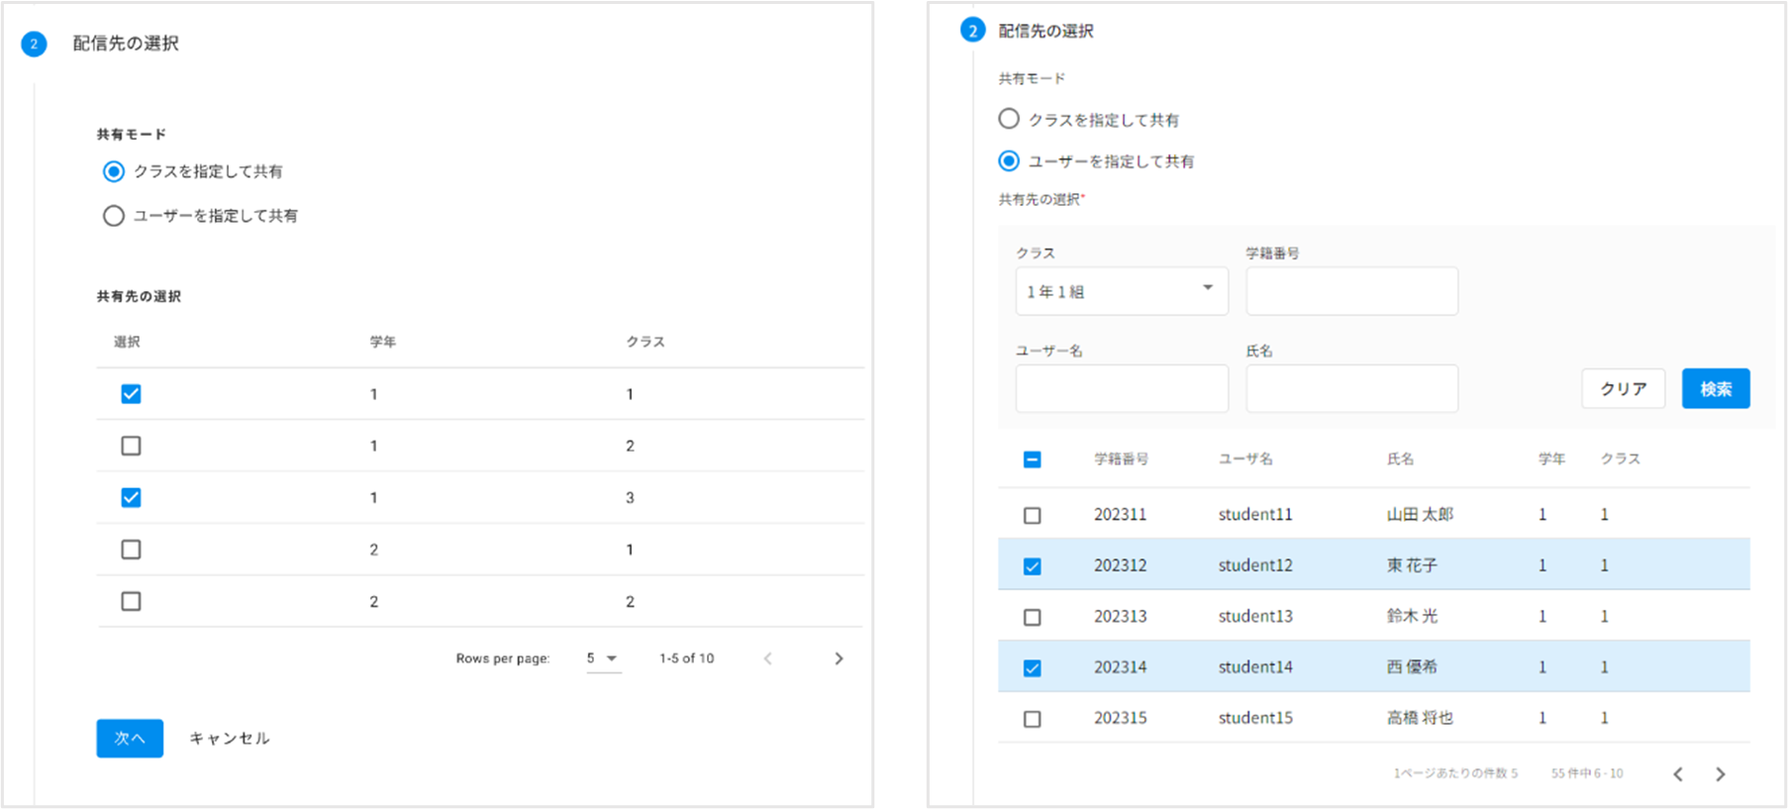1788x809 pixels.
Task: Toggle the select-all checkbox in user table header
Action: [x=1033, y=459]
